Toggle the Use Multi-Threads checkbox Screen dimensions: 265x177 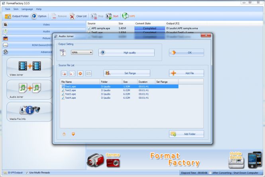[x=27, y=173]
